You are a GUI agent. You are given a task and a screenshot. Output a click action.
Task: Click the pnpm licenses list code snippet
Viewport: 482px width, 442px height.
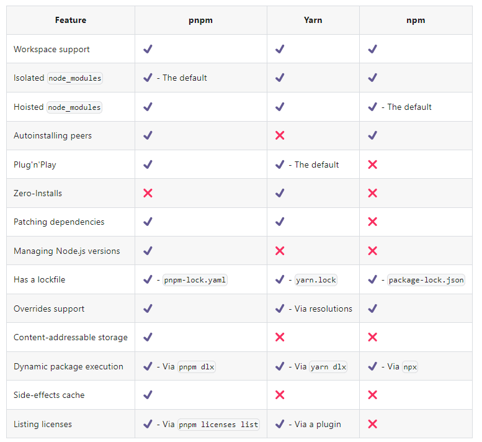point(218,425)
